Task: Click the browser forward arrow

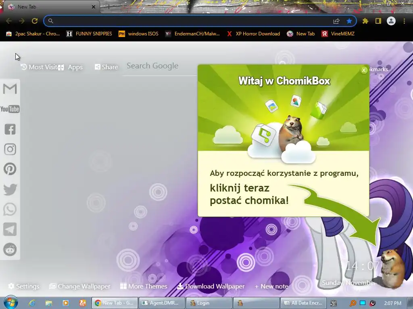Action: point(22,21)
